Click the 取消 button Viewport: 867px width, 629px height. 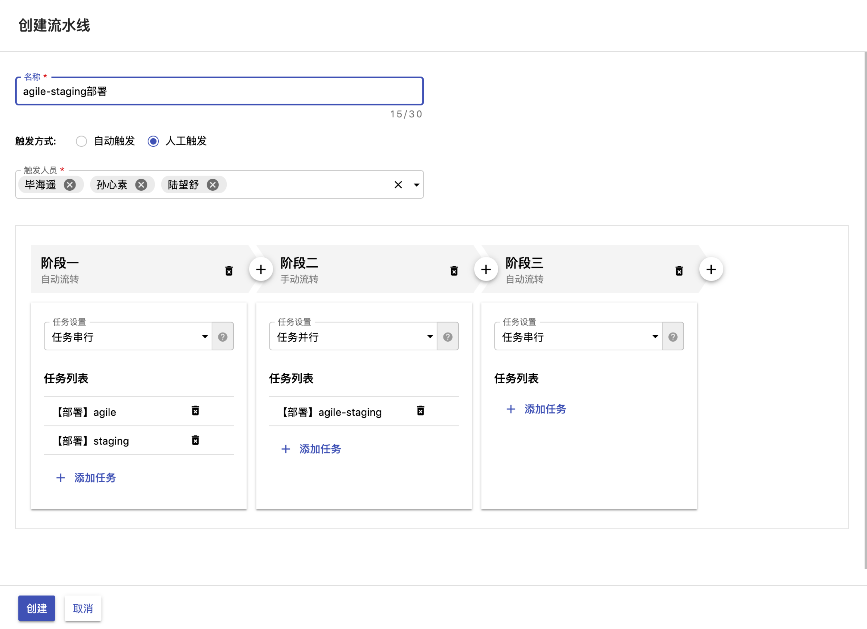coord(83,608)
